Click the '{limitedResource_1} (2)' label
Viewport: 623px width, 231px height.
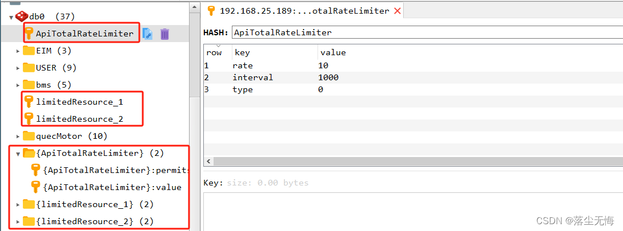95,204
